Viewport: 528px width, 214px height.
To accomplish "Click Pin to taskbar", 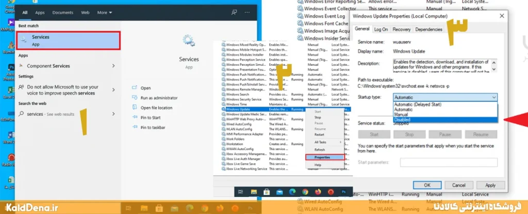I will [x=153, y=128].
